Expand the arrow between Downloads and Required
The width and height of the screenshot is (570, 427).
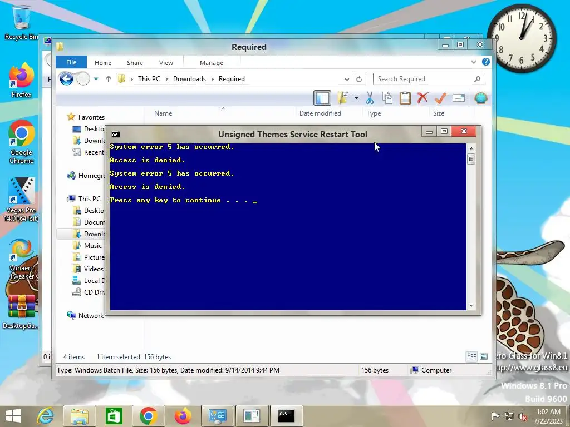pyautogui.click(x=212, y=79)
